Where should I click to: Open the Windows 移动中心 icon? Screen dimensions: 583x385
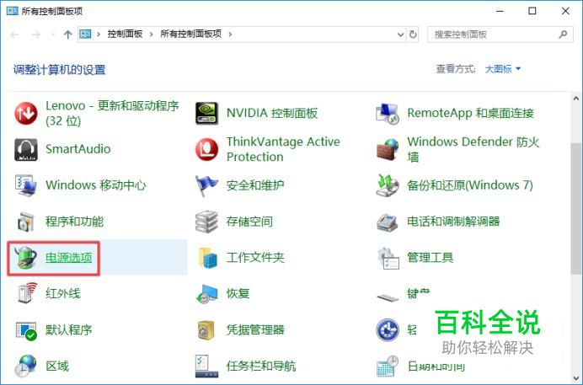(x=25, y=185)
